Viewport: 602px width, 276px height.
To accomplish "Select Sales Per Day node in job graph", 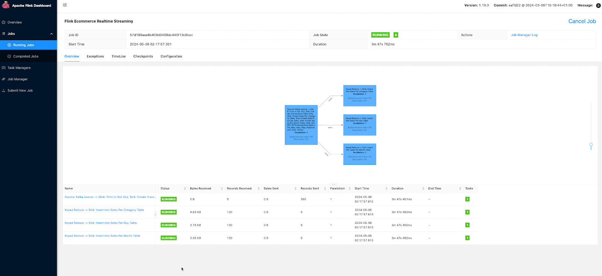I will pyautogui.click(x=360, y=125).
